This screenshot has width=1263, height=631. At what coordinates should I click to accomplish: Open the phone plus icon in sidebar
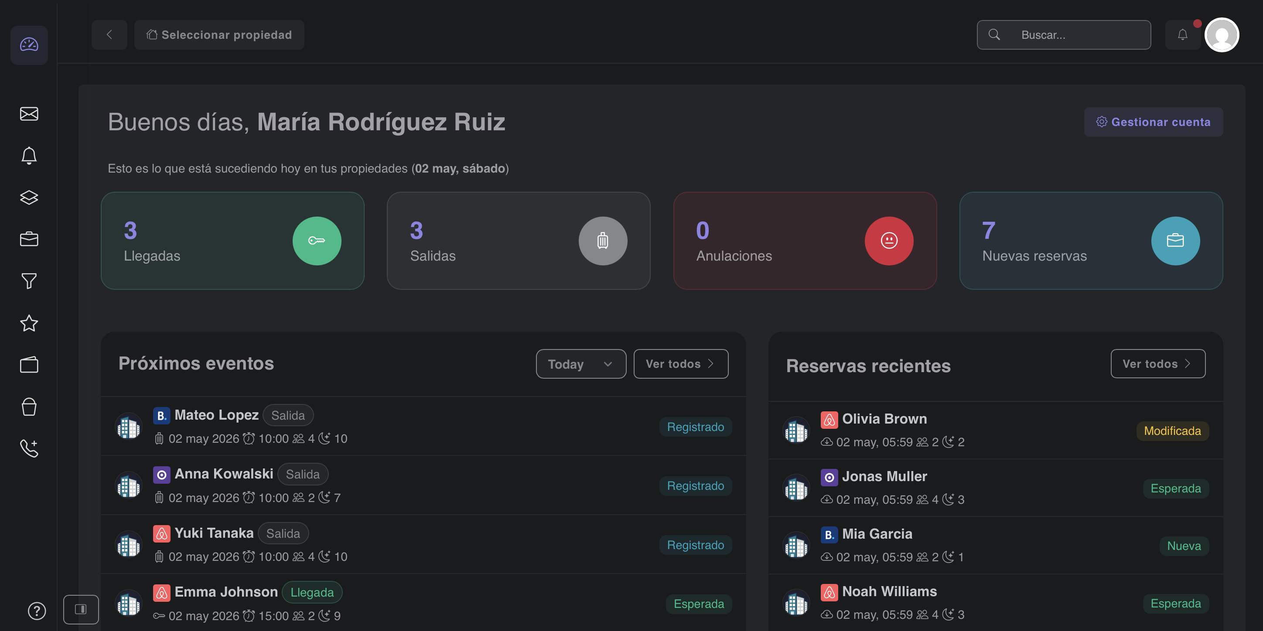coord(29,448)
